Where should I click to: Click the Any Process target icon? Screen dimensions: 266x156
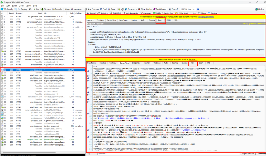pos(86,9)
